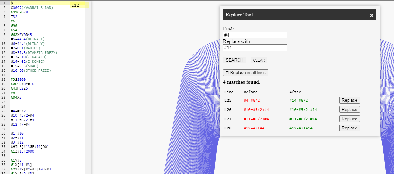Viewport: 394px width, 174px height.
Task: Click the Find input field
Action: pyautogui.click(x=255, y=35)
